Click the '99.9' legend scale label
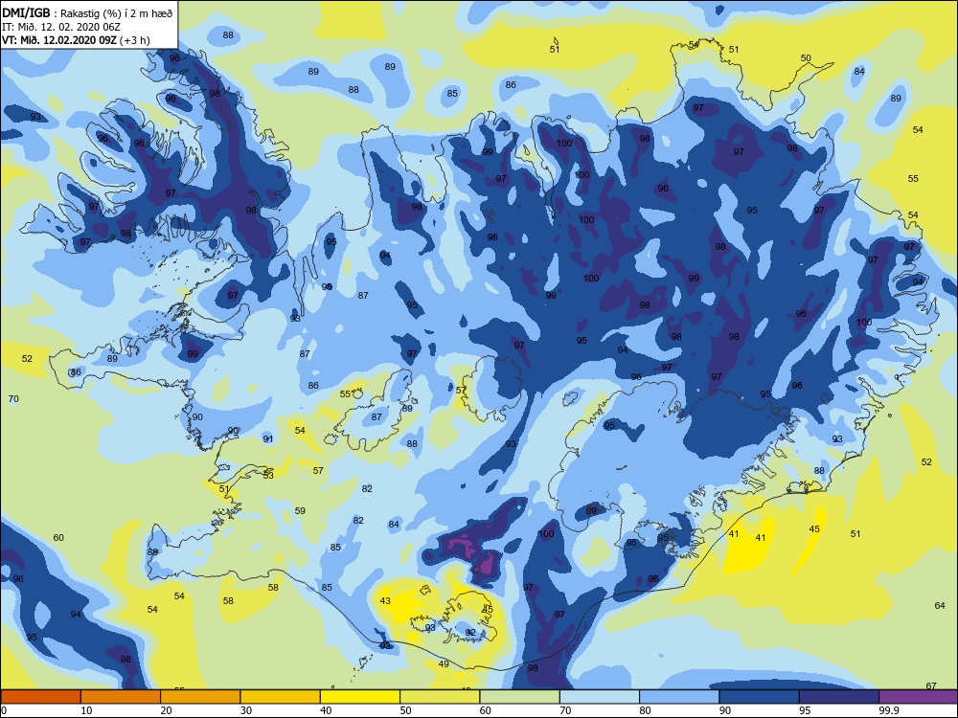Screen dimensions: 958x718 [x=888, y=710]
